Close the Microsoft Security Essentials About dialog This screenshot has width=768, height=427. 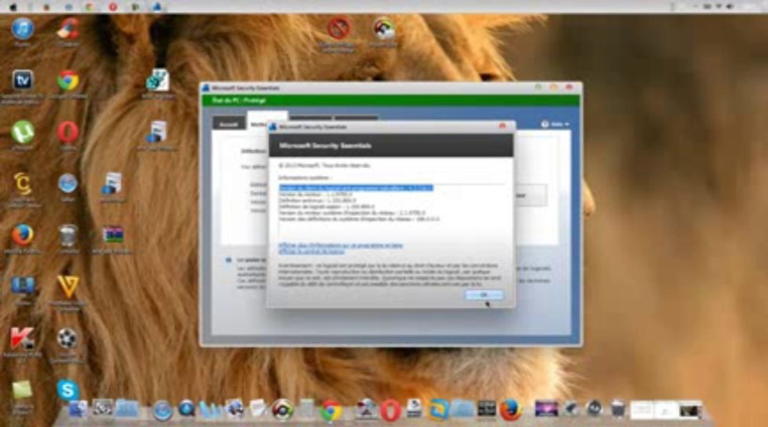503,126
